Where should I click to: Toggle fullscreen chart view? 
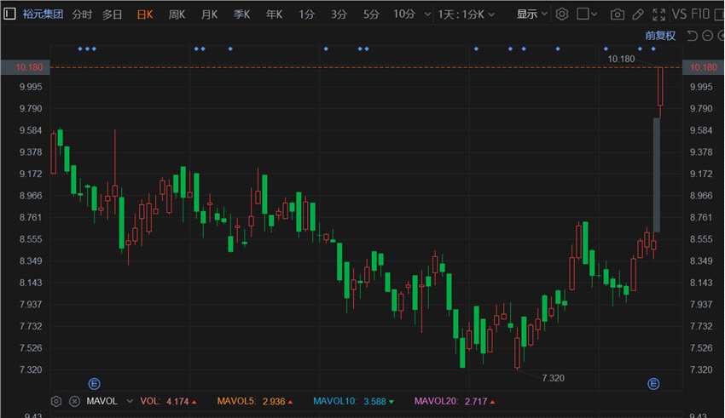658,14
